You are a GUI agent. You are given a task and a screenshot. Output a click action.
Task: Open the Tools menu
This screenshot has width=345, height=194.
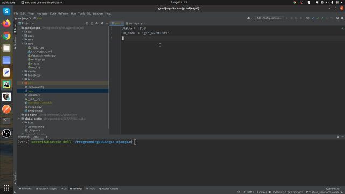pyautogui.click(x=81, y=13)
